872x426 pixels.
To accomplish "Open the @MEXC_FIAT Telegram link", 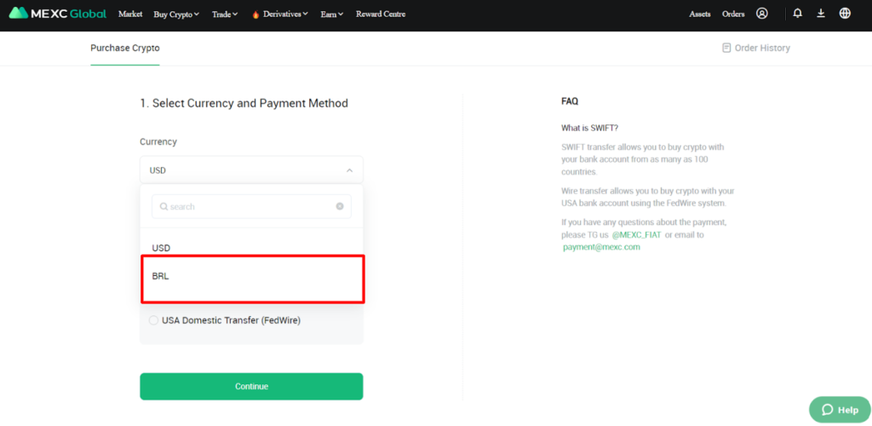I will coord(637,234).
